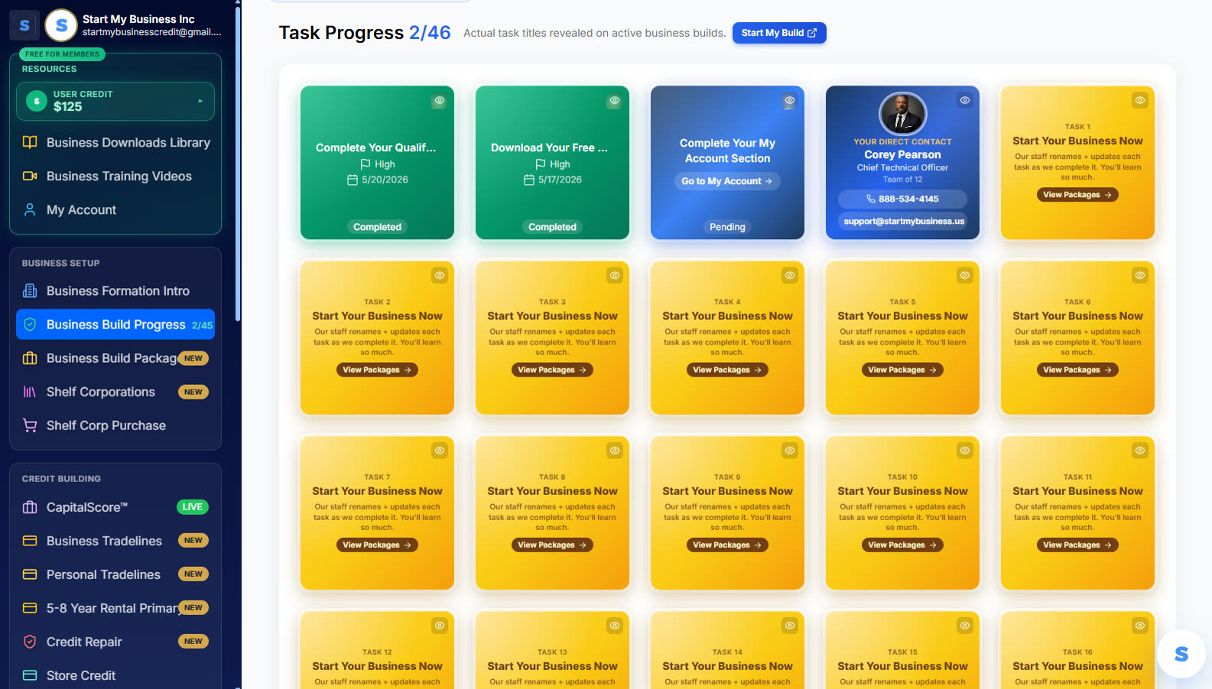Viewport: 1212px width, 689px height.
Task: Click the Task 16 card title
Action: [x=1077, y=666]
